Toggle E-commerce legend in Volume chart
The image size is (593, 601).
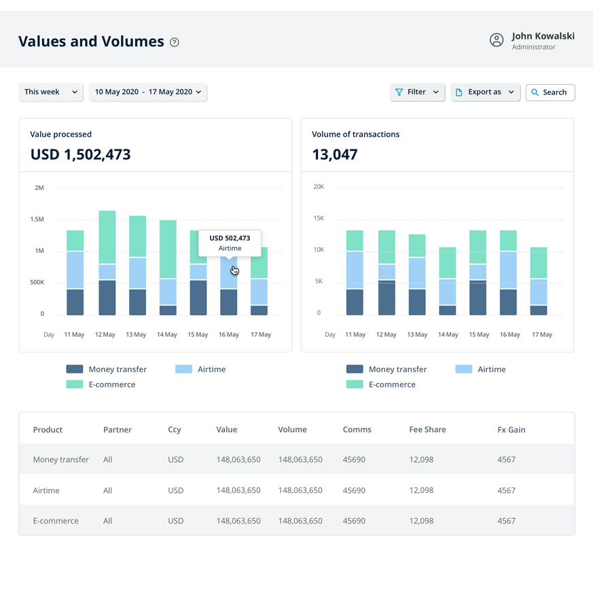pyautogui.click(x=391, y=384)
